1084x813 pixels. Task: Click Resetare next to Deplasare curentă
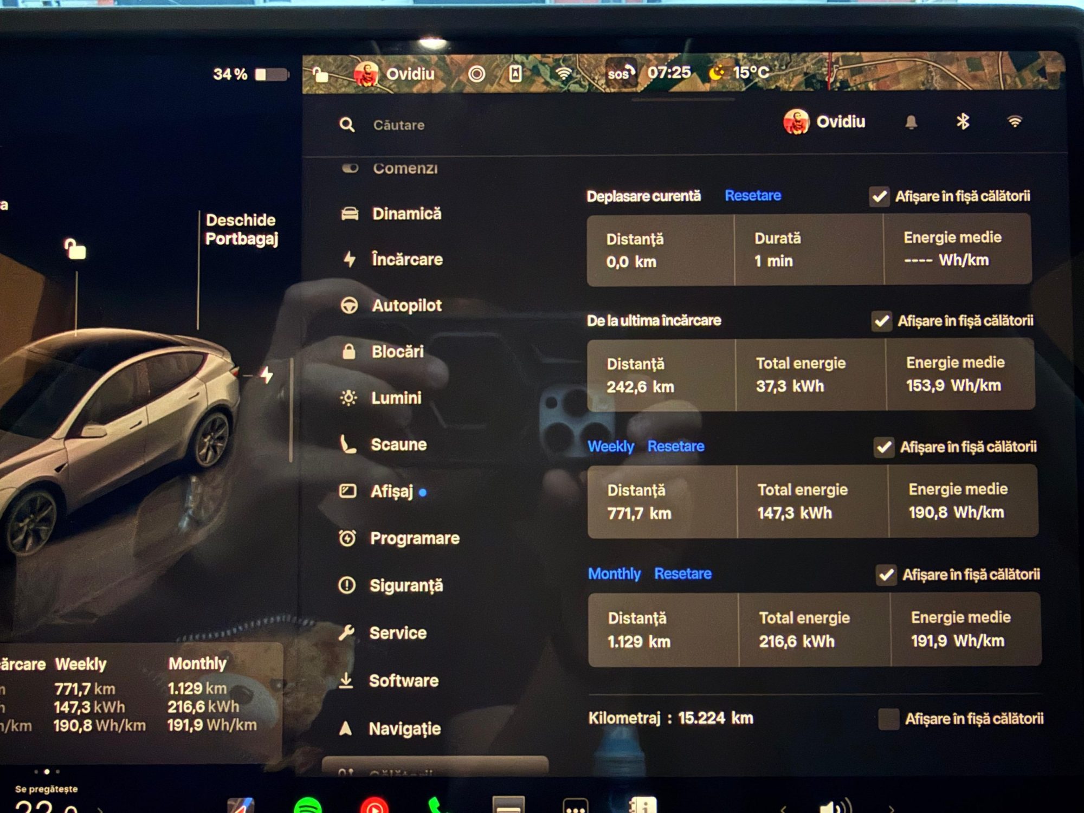point(753,196)
